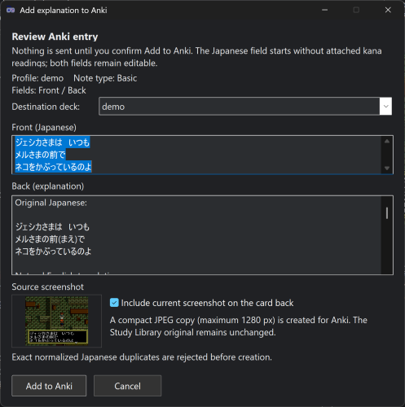
Task: Close the Add explanation to Anki dialog
Action: (388, 10)
